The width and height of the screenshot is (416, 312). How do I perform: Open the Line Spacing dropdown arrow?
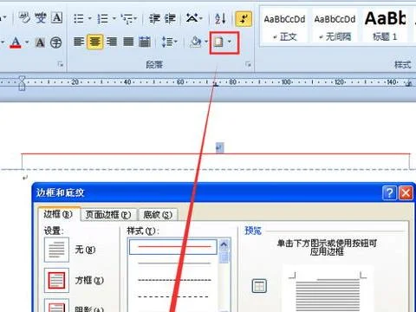pos(176,42)
